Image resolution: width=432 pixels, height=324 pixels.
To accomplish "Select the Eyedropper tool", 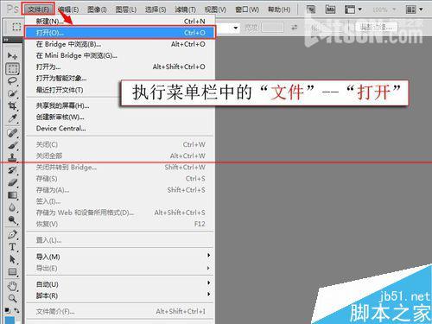I will (x=12, y=118).
